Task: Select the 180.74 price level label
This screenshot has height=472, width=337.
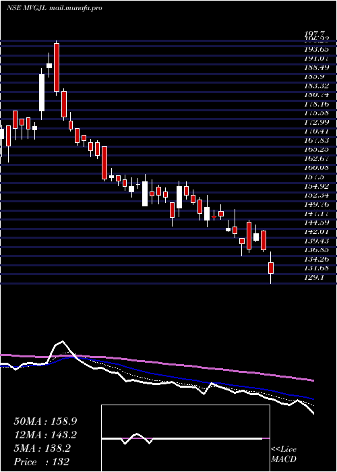Action: (316, 95)
